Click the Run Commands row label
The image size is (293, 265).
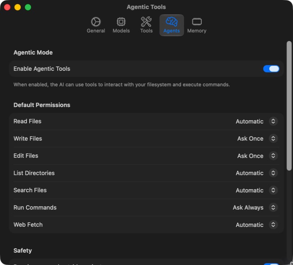35,207
